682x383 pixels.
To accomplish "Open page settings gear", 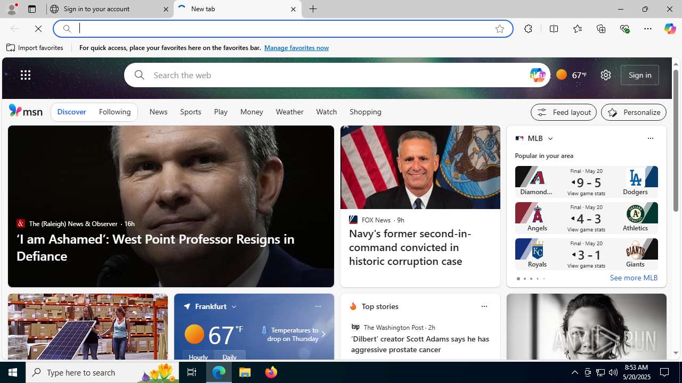I will click(x=605, y=75).
